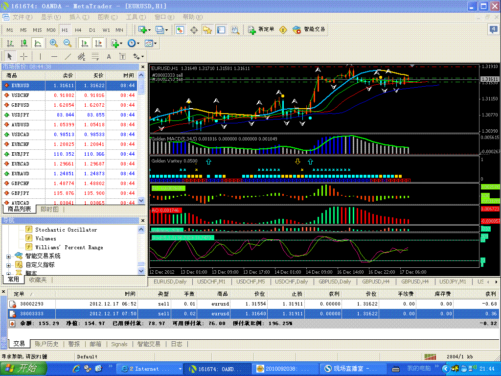Select the text label 'A' tool

109,56
